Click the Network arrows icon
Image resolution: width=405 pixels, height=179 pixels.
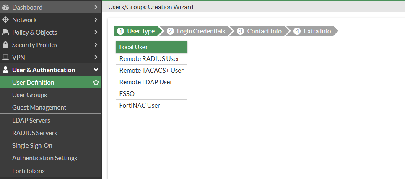(x=5, y=20)
